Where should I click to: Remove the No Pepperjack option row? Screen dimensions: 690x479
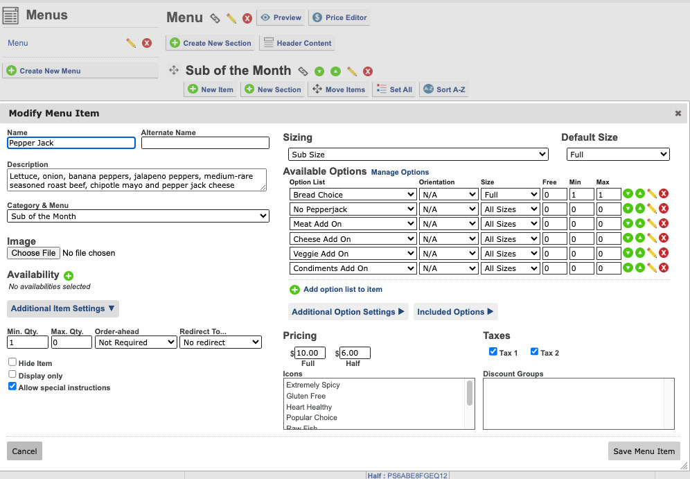(x=664, y=208)
